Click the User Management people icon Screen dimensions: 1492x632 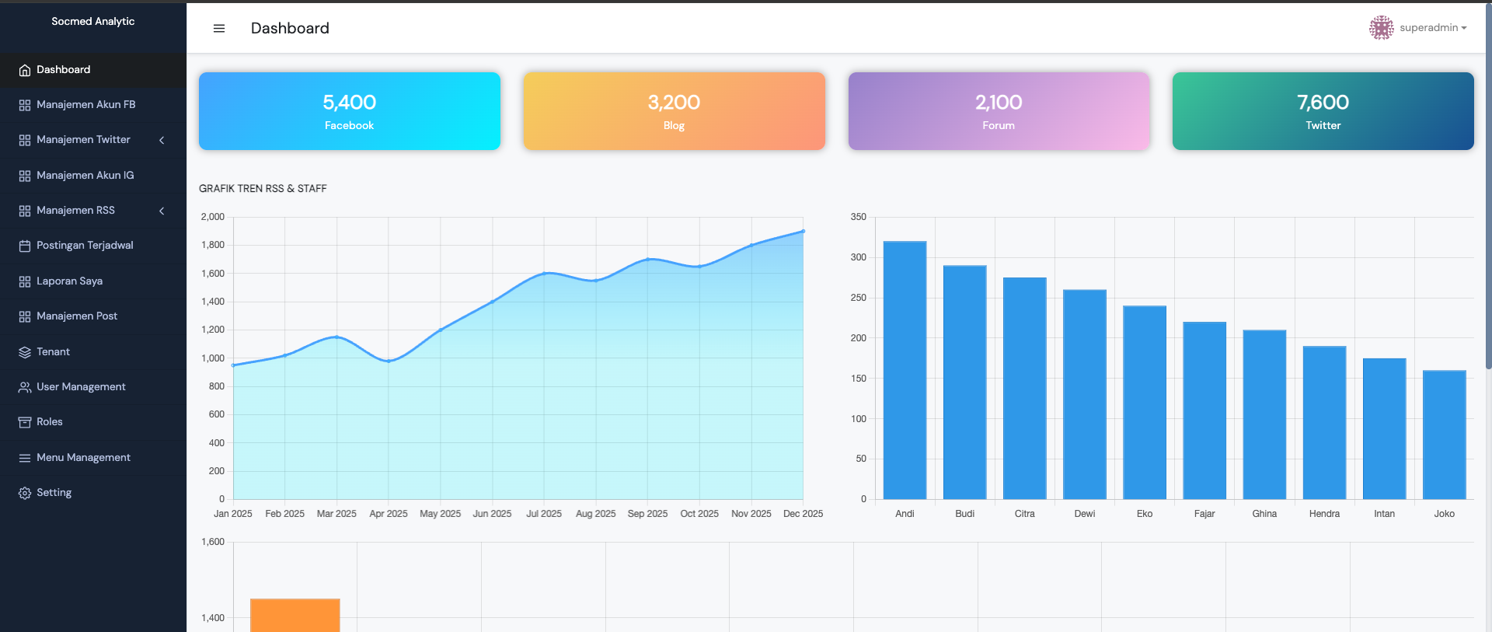click(x=25, y=387)
